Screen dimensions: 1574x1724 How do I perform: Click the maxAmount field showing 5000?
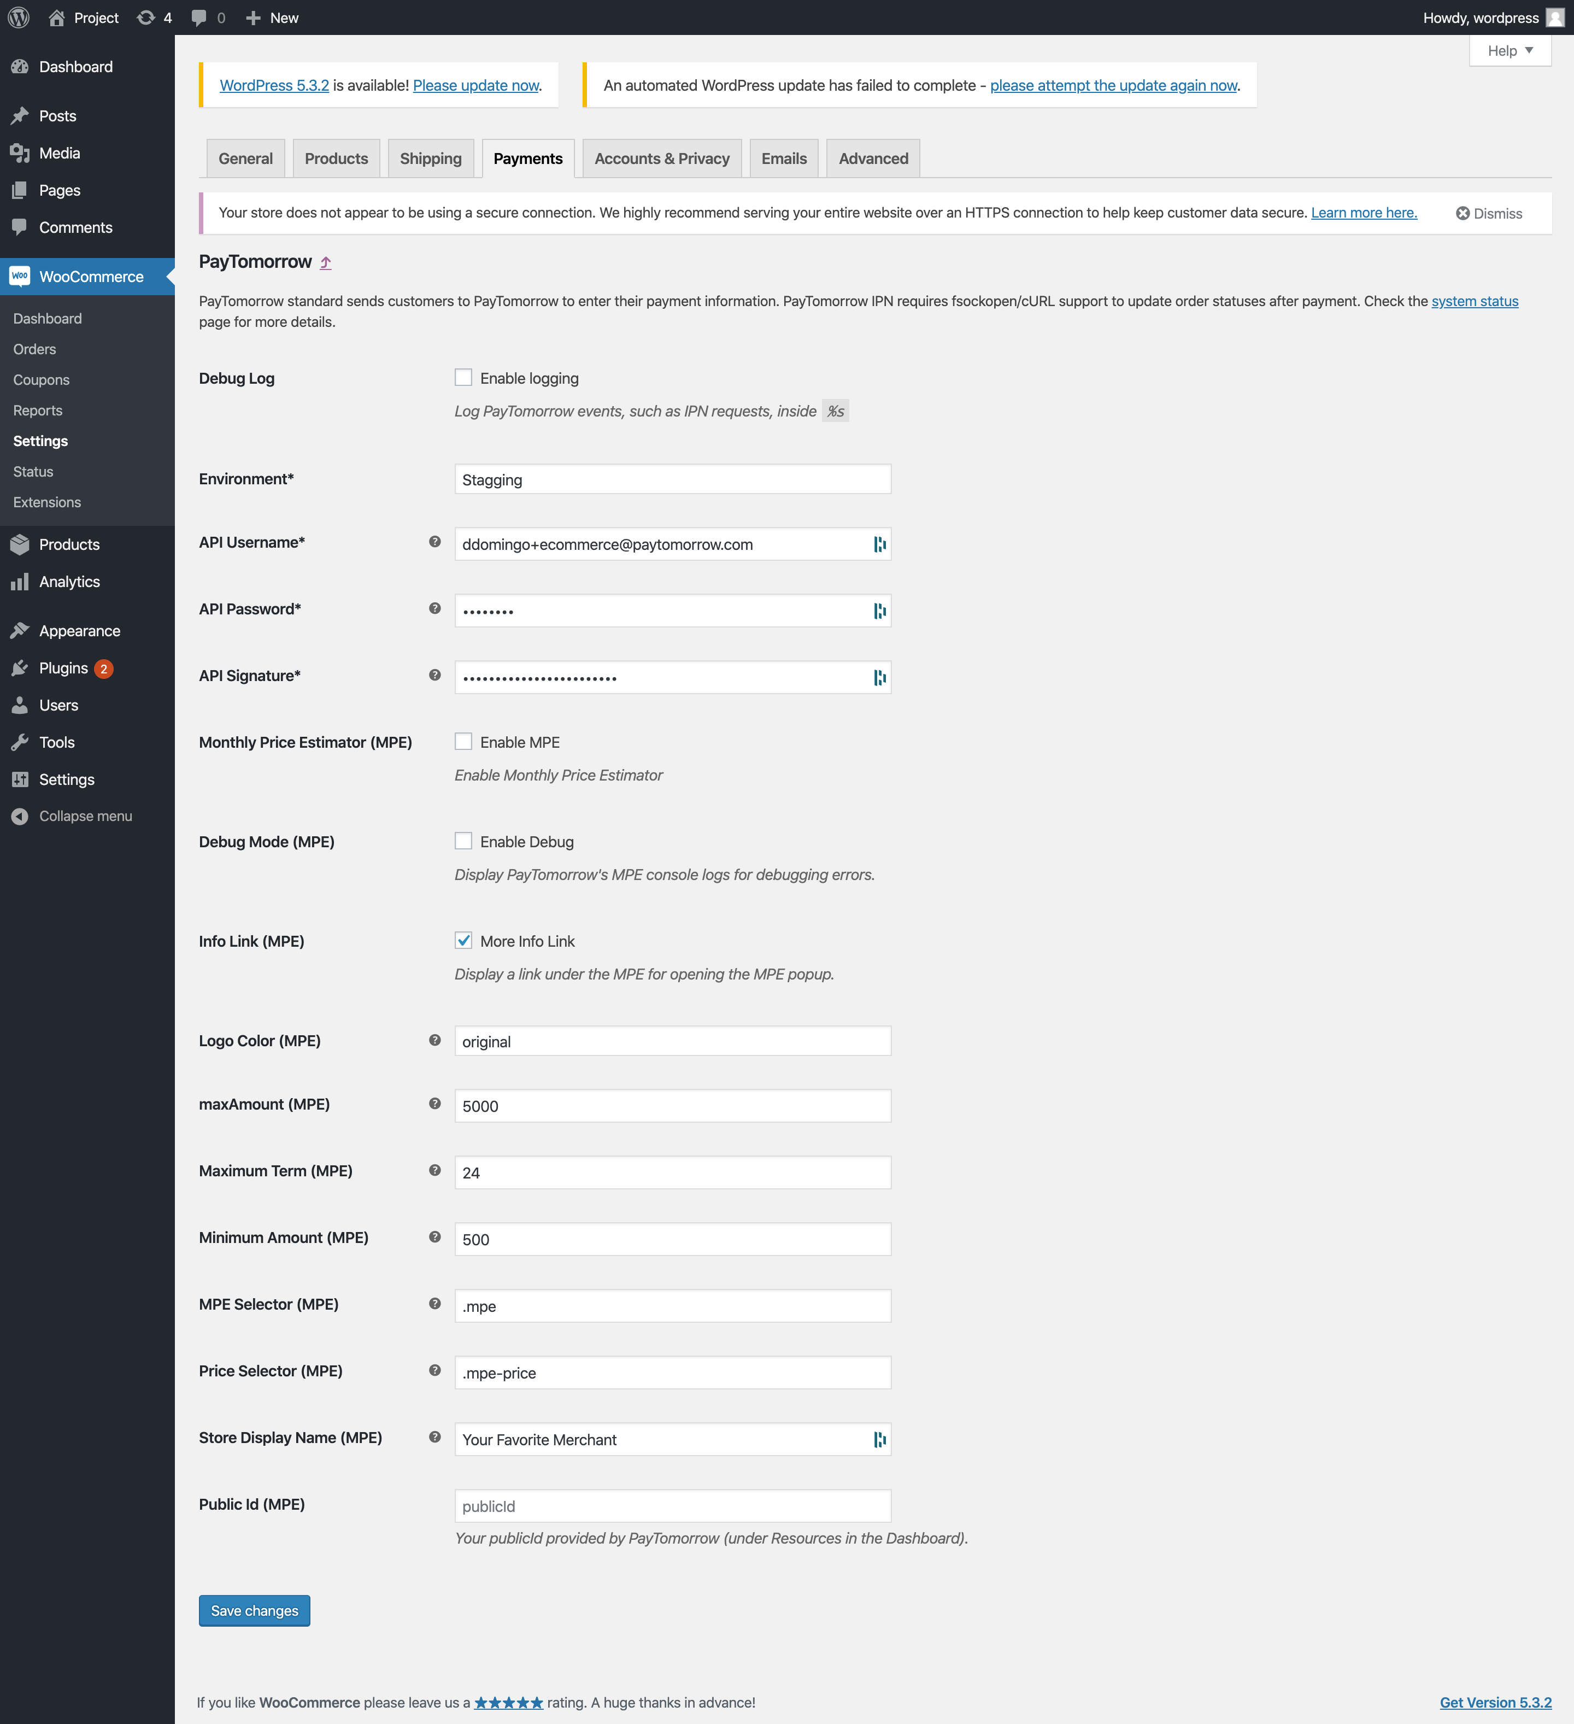point(673,1106)
